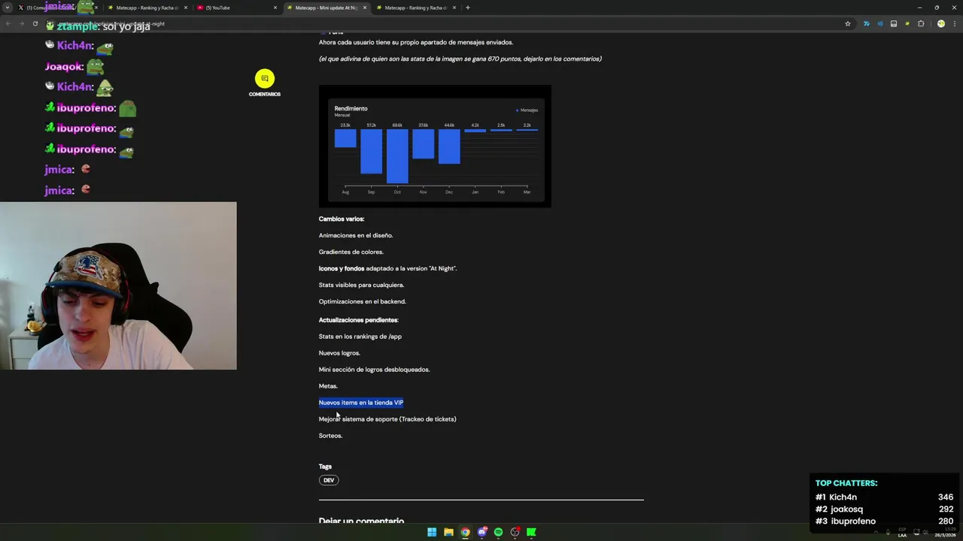Screen dimensions: 963x541
Task: Open the Windows Start menu
Action: [432, 532]
